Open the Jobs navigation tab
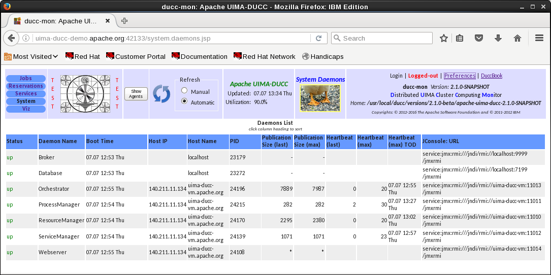This screenshot has width=551, height=275. (x=25, y=79)
